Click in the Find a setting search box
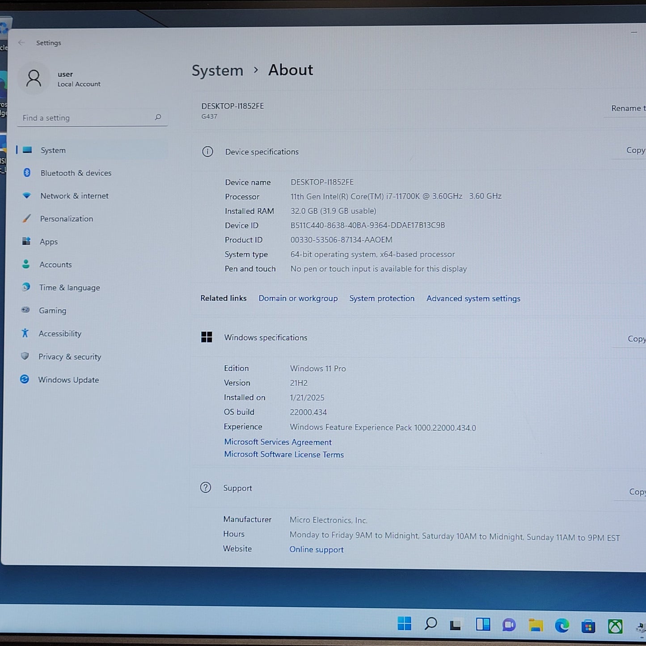Viewport: 646px width, 646px height. pyautogui.click(x=92, y=118)
